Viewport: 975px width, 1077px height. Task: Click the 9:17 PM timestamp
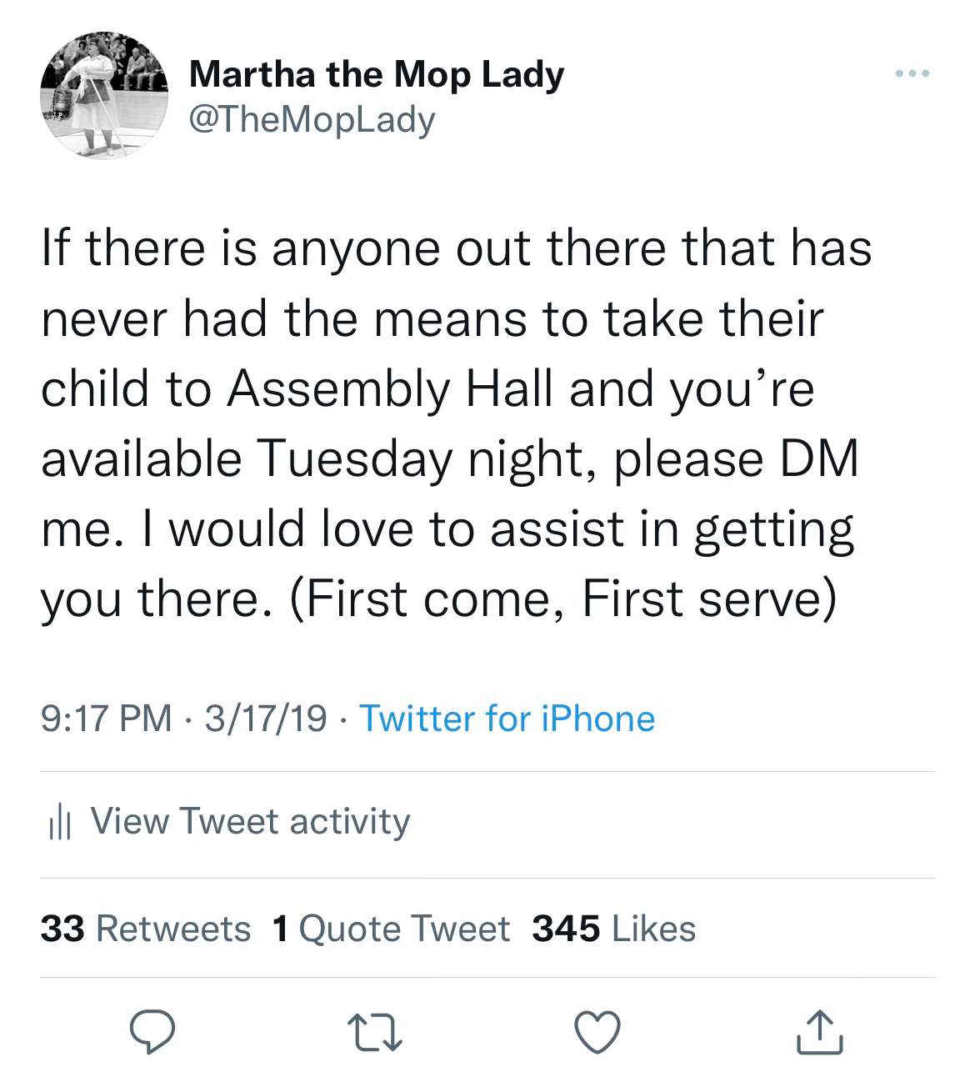coord(107,719)
